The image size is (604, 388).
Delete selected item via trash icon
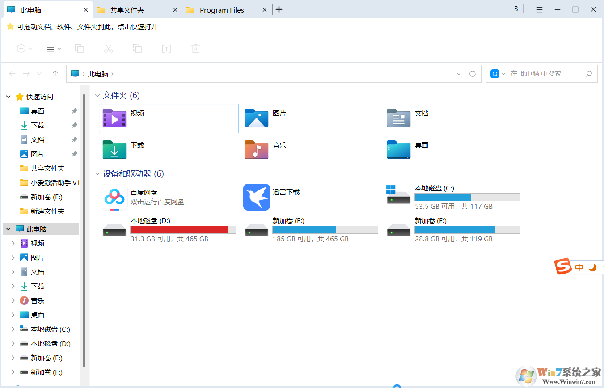coord(195,48)
